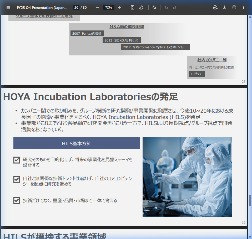
Task: Click the redo arrow icon
Action: [x=175, y=8]
